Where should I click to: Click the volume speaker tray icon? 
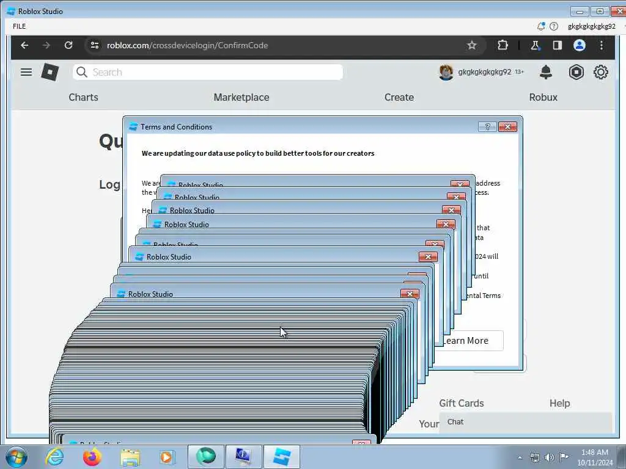click(550, 457)
